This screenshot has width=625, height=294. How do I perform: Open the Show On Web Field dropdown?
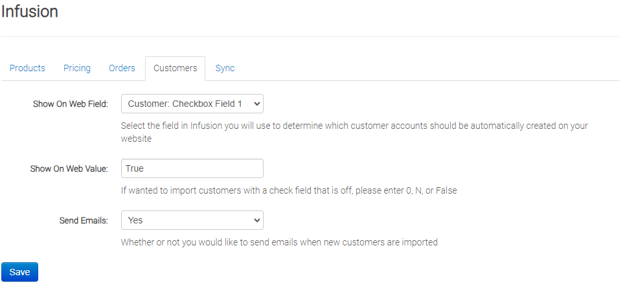pos(192,104)
